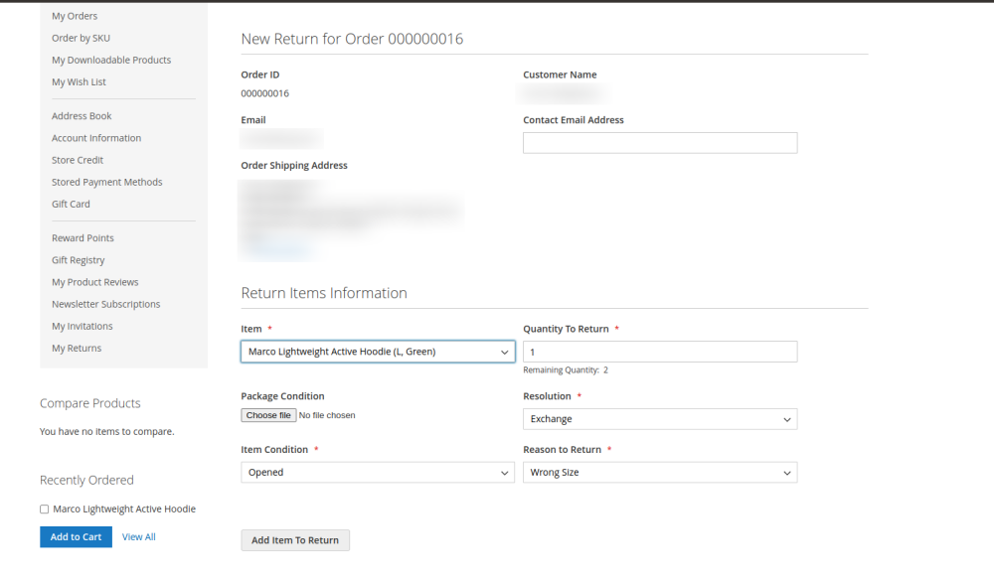Open the Item dropdown selector
994x583 pixels.
tap(378, 352)
